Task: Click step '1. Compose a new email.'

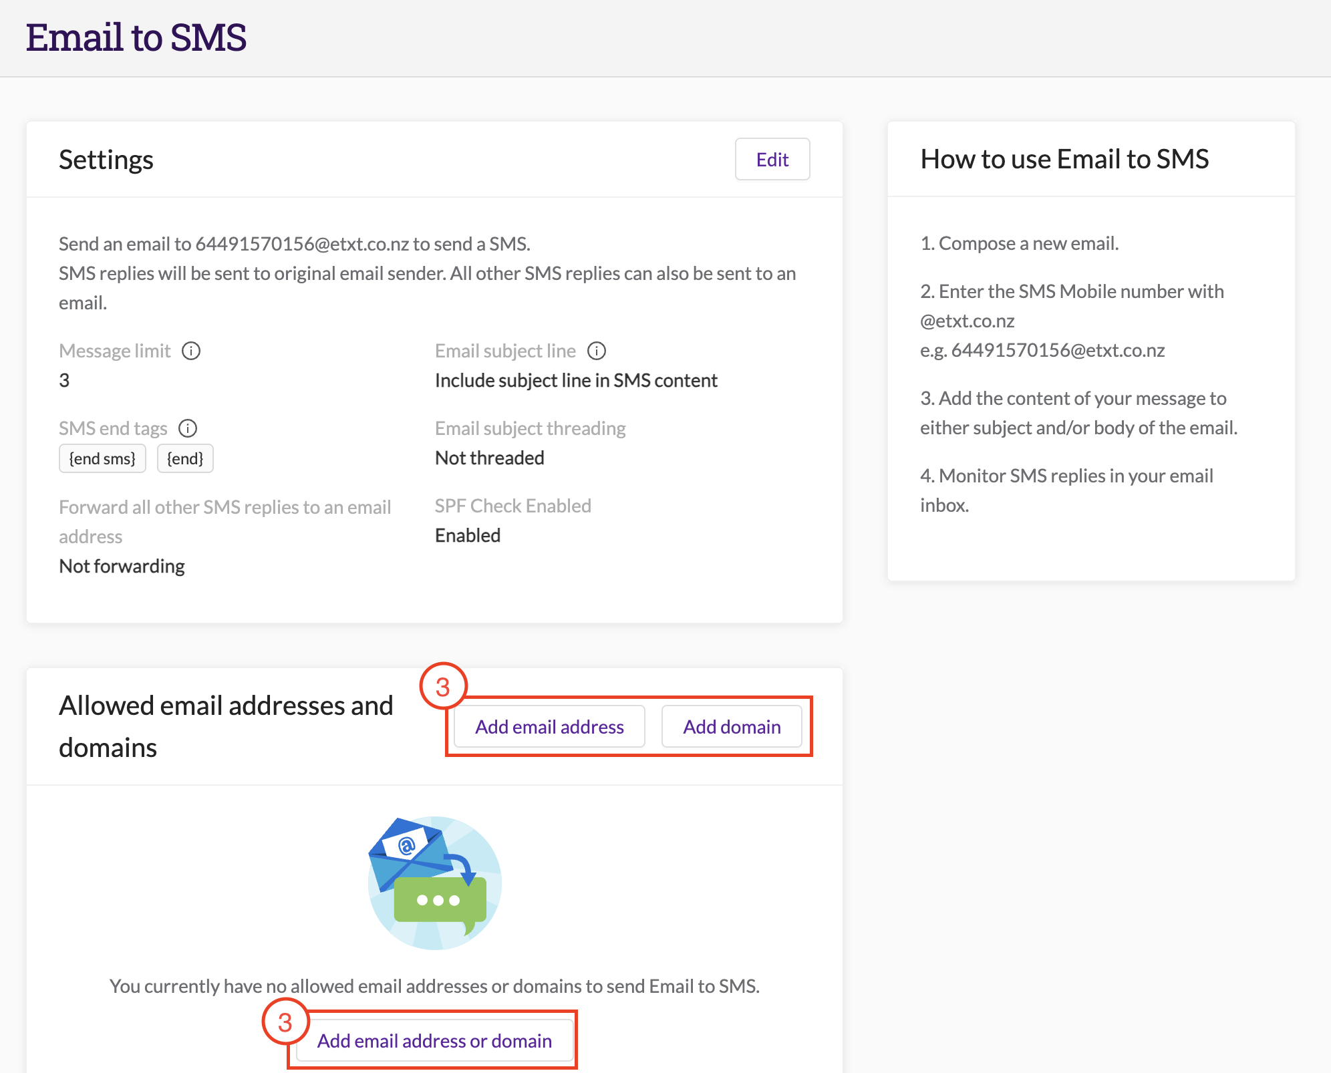Action: [1019, 243]
